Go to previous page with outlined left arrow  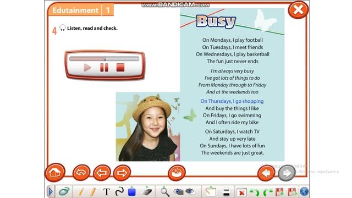coord(102,173)
